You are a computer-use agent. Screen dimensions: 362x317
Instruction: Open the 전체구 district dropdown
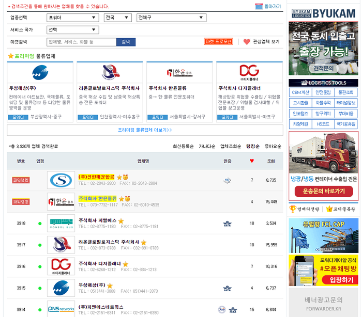[171, 18]
